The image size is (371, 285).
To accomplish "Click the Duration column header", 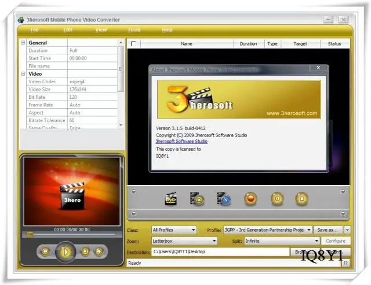I will [x=249, y=44].
